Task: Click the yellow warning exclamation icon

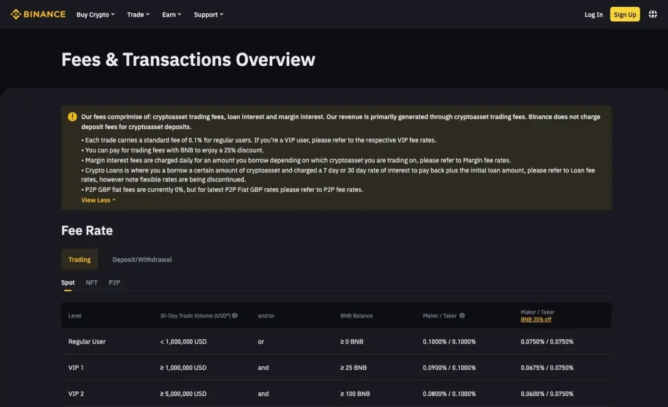Action: point(73,116)
